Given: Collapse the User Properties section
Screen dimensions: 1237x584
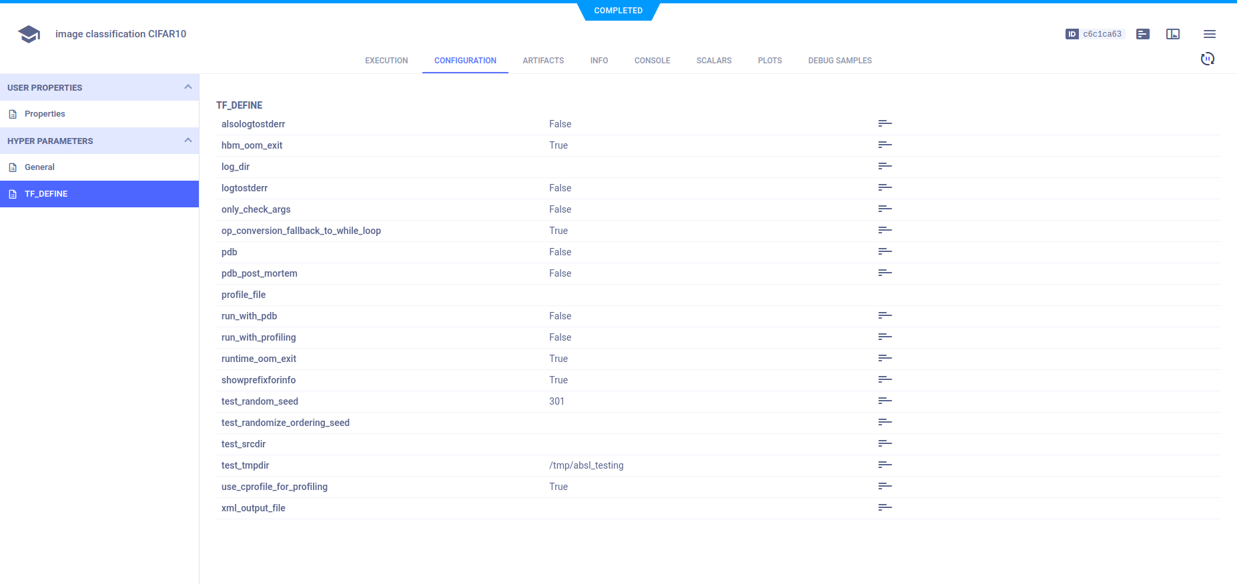Looking at the screenshot, I should (187, 87).
